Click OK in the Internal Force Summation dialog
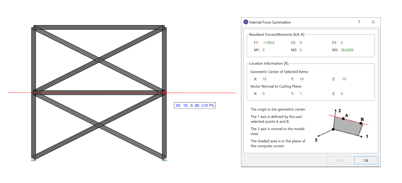The image size is (402, 183). [x=366, y=160]
